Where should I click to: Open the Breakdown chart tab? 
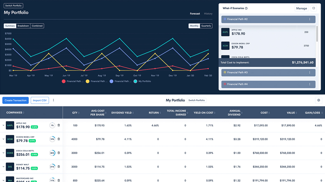pos(23,26)
